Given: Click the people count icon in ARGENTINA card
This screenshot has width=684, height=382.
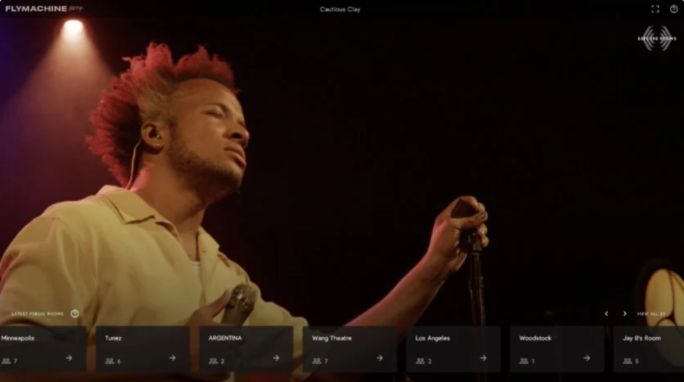Looking at the screenshot, I should click(213, 361).
